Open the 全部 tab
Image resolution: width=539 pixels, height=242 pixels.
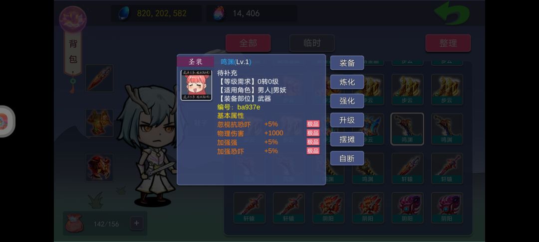coord(248,43)
